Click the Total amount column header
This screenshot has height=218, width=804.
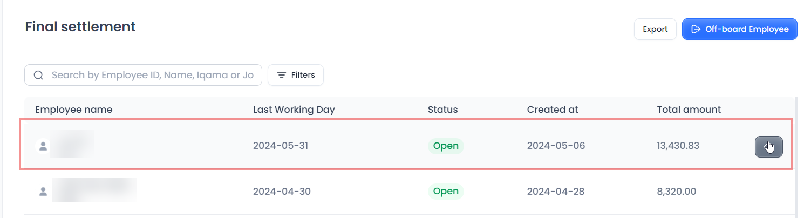689,110
